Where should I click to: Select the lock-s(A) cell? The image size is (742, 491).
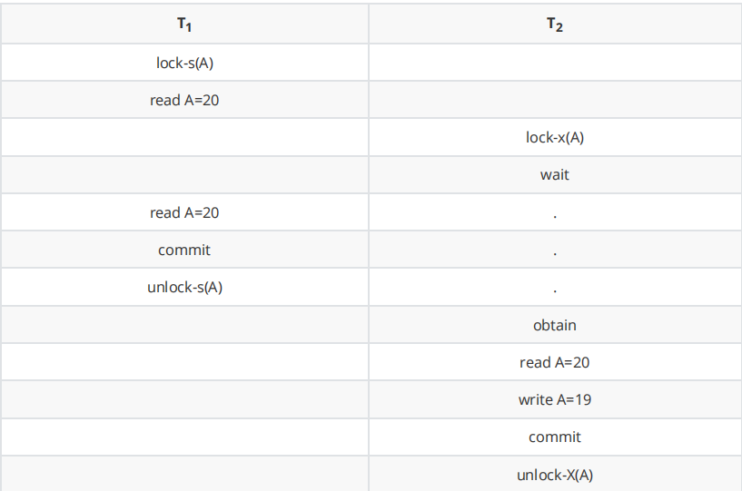(x=184, y=63)
